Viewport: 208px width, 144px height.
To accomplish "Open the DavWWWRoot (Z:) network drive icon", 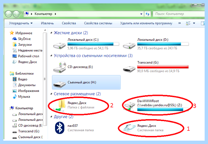I will click(x=129, y=106).
